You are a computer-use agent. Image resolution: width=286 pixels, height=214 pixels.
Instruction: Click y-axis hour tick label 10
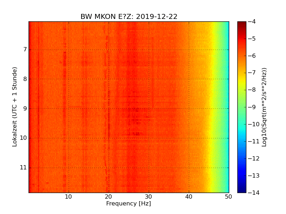(23, 138)
